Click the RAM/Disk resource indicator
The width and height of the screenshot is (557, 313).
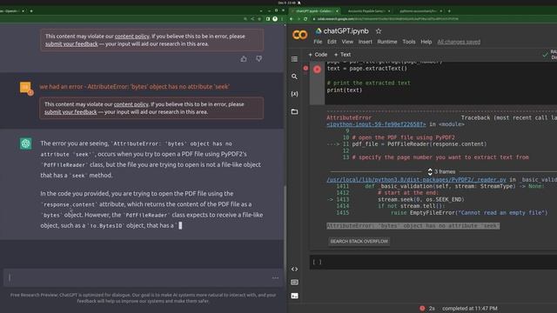(x=550, y=55)
